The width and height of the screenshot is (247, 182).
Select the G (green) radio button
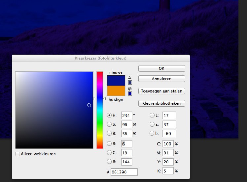109,152
